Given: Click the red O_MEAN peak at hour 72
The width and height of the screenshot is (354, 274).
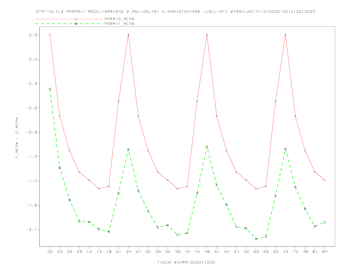Looking at the screenshot, I should point(286,34).
